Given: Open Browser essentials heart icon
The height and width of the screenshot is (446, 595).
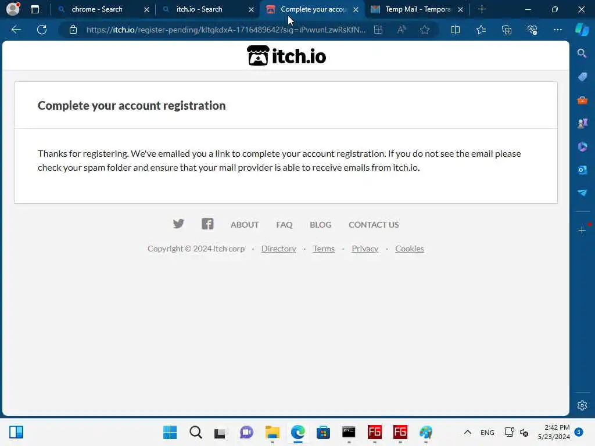Looking at the screenshot, I should tap(532, 30).
